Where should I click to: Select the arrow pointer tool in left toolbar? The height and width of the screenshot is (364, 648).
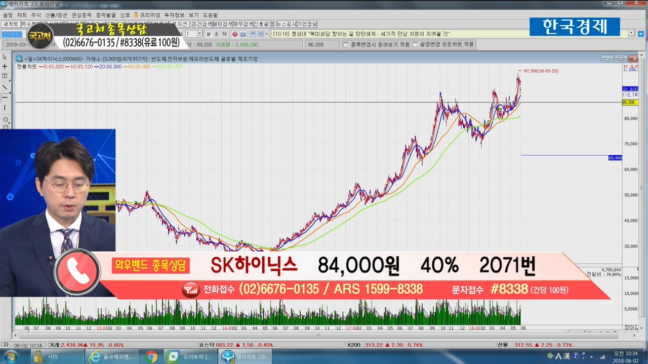[5, 57]
